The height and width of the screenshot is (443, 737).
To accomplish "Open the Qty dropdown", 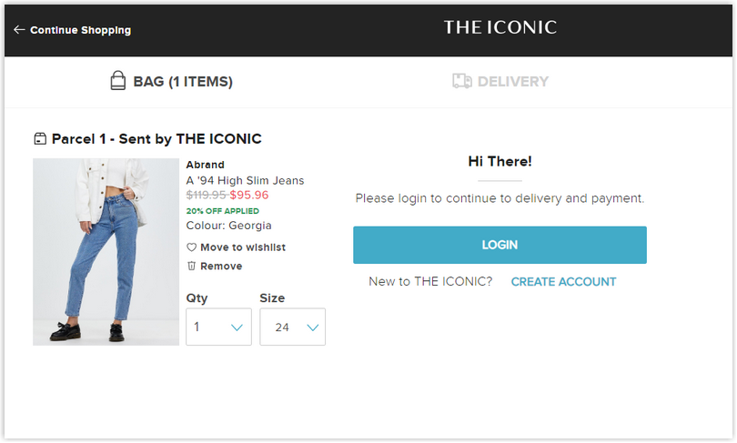I will (218, 327).
